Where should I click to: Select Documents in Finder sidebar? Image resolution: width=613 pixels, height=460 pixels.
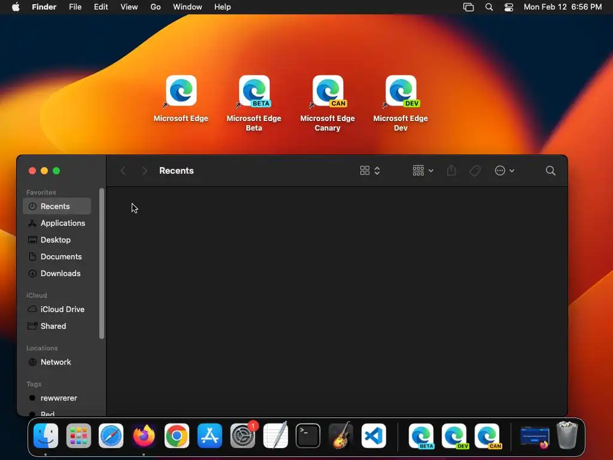[57, 256]
